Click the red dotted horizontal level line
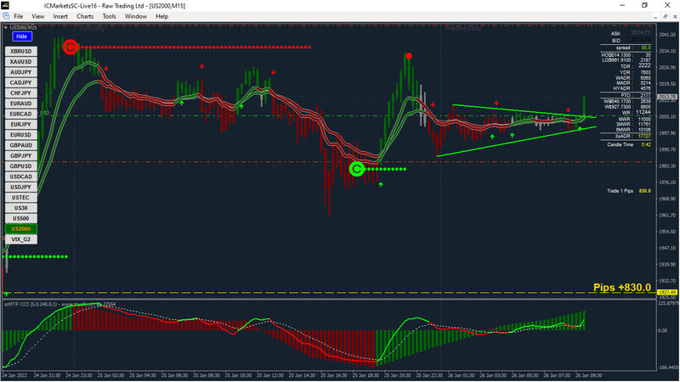This screenshot has height=382, width=680. (x=195, y=47)
